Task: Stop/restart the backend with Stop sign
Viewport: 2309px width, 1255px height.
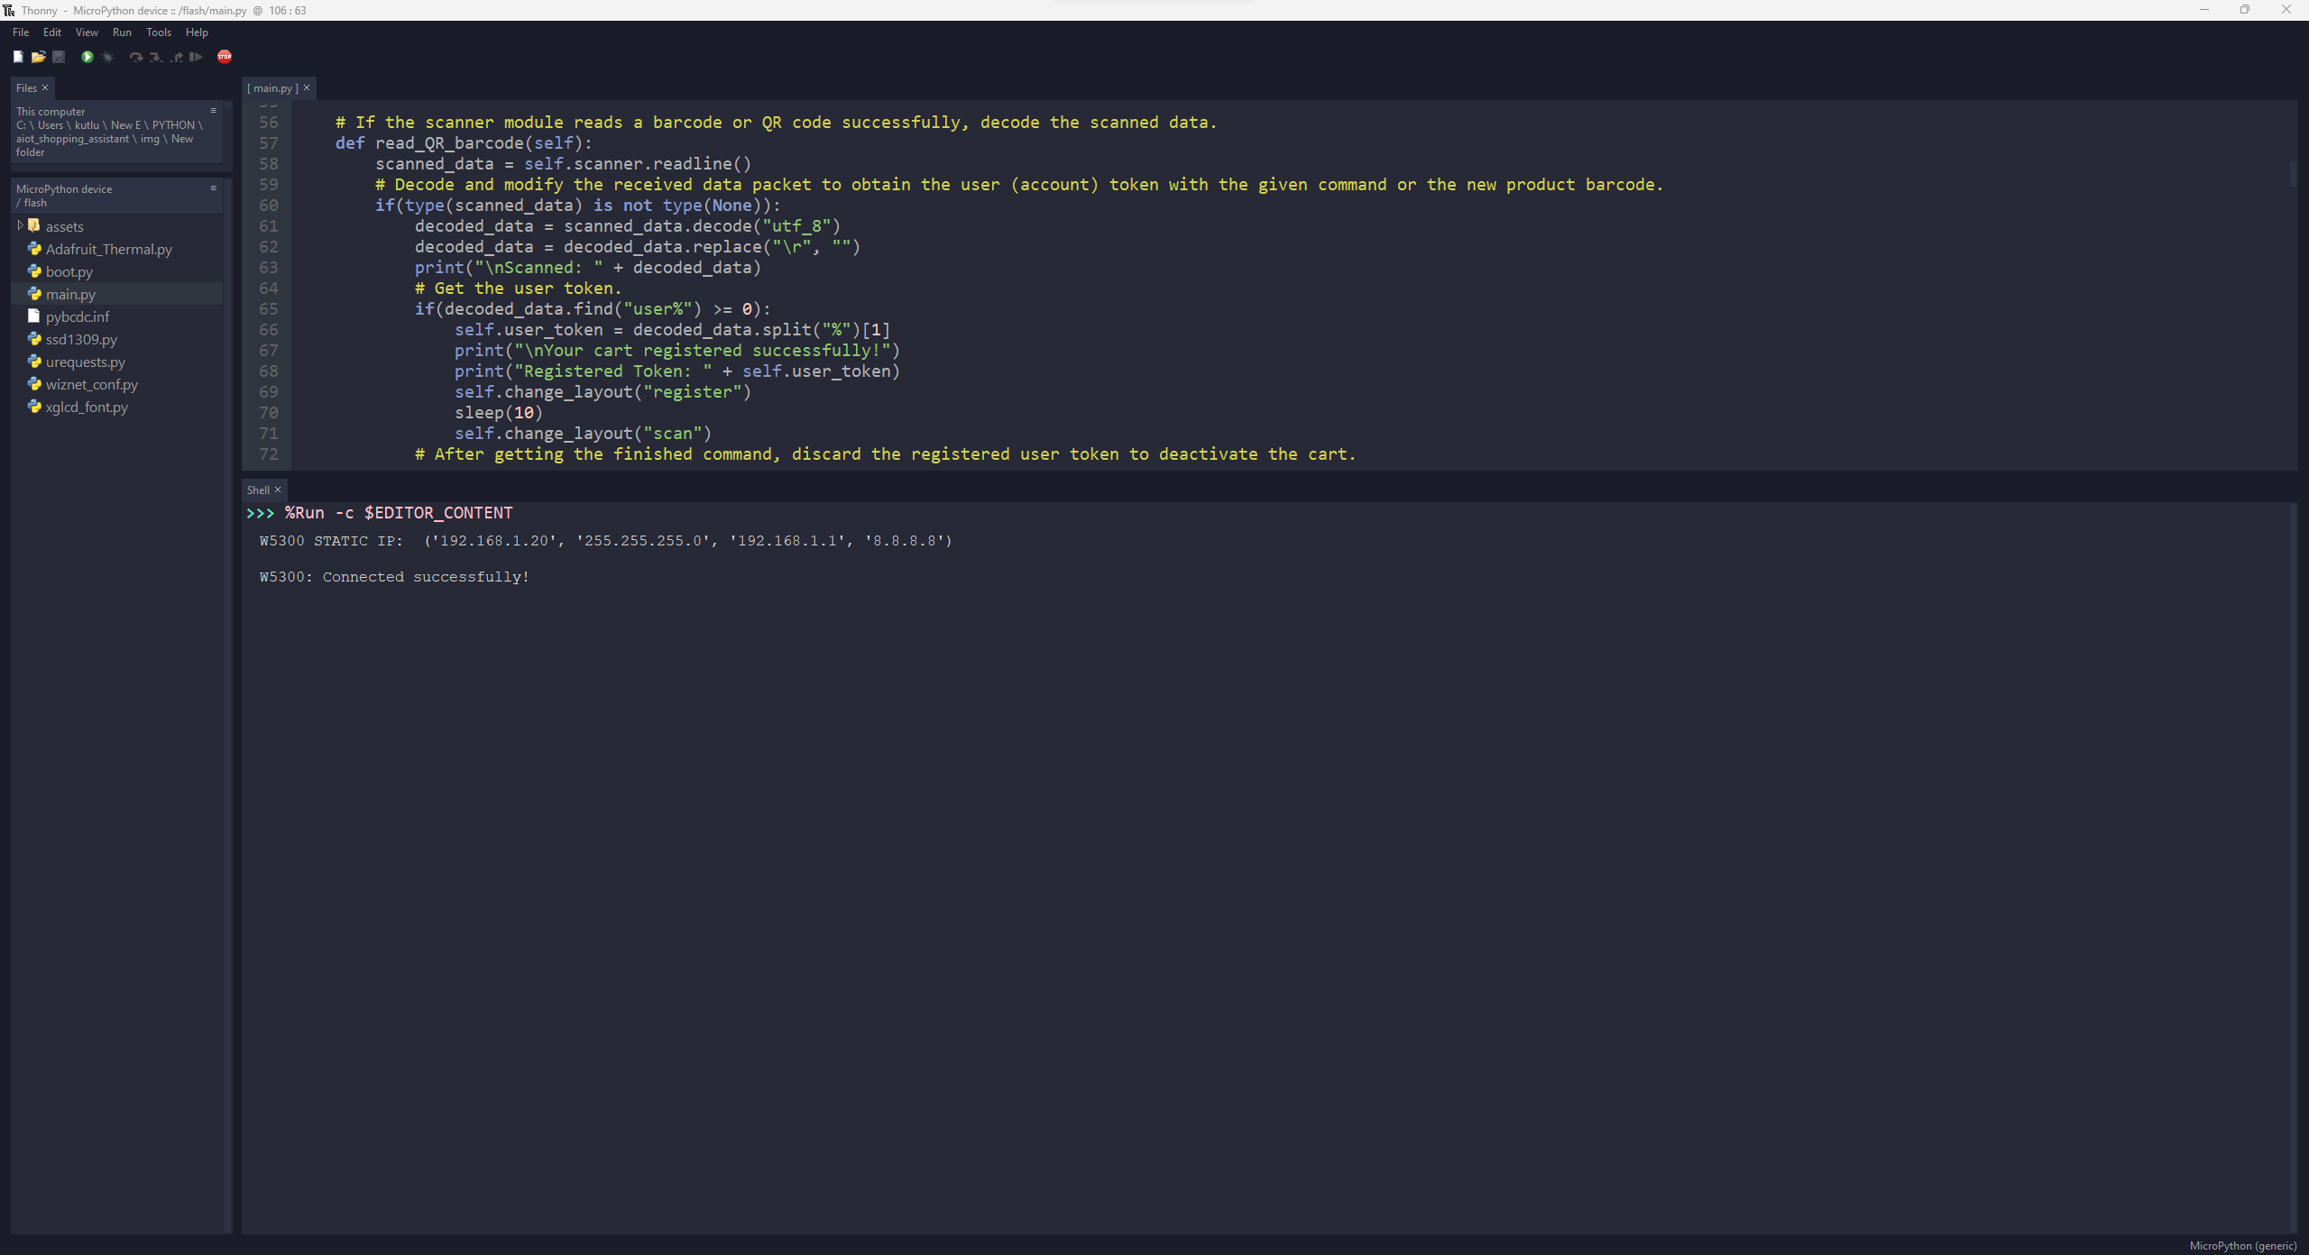Action: pos(225,56)
